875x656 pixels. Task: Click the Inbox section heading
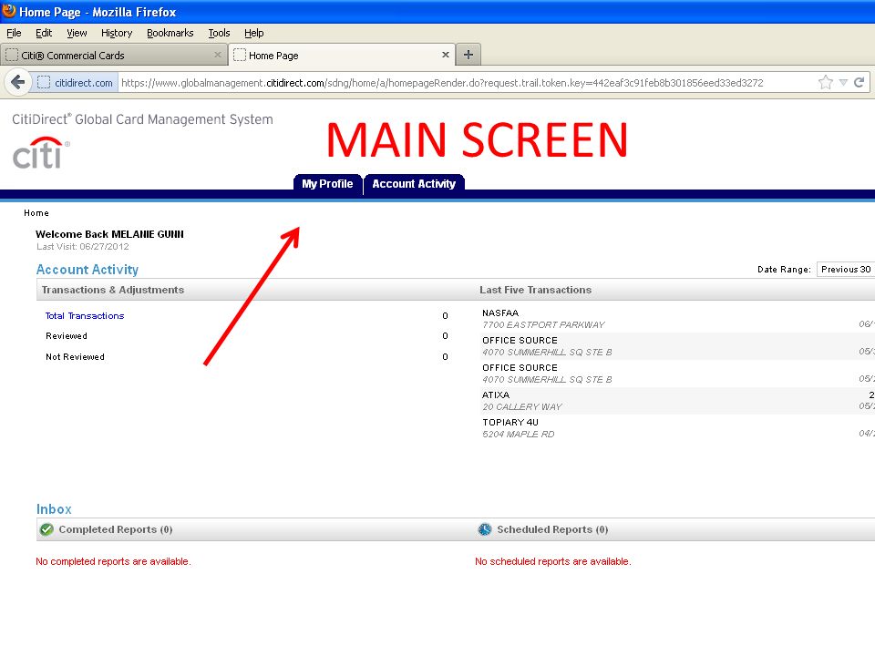54,509
